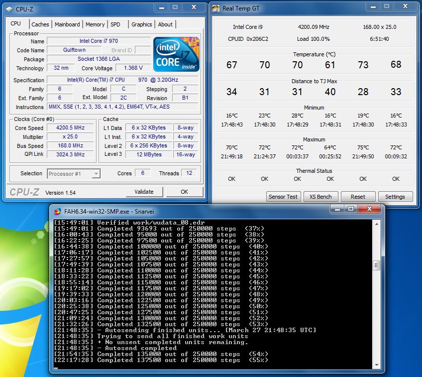Click the Revision value B1
Image resolution: width=422 pixels, height=377 pixels.
(185, 98)
